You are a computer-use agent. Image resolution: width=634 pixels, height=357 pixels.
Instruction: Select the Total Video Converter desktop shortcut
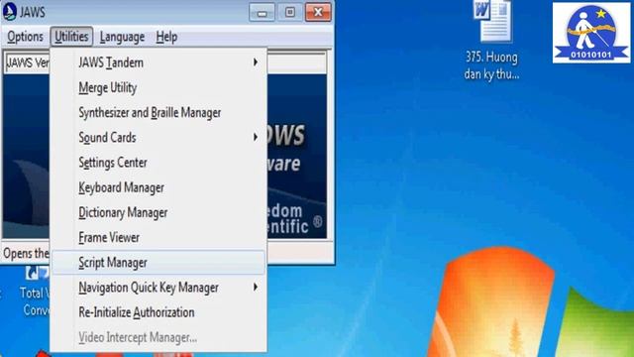click(x=36, y=293)
